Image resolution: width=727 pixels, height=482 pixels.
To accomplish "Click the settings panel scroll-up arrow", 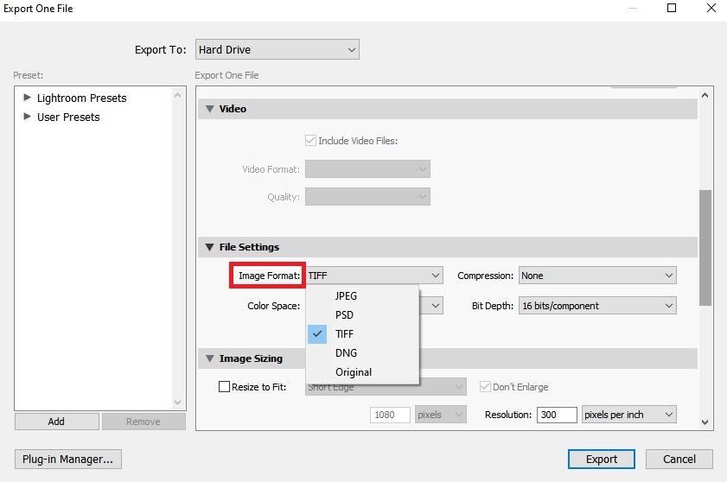I will (705, 95).
